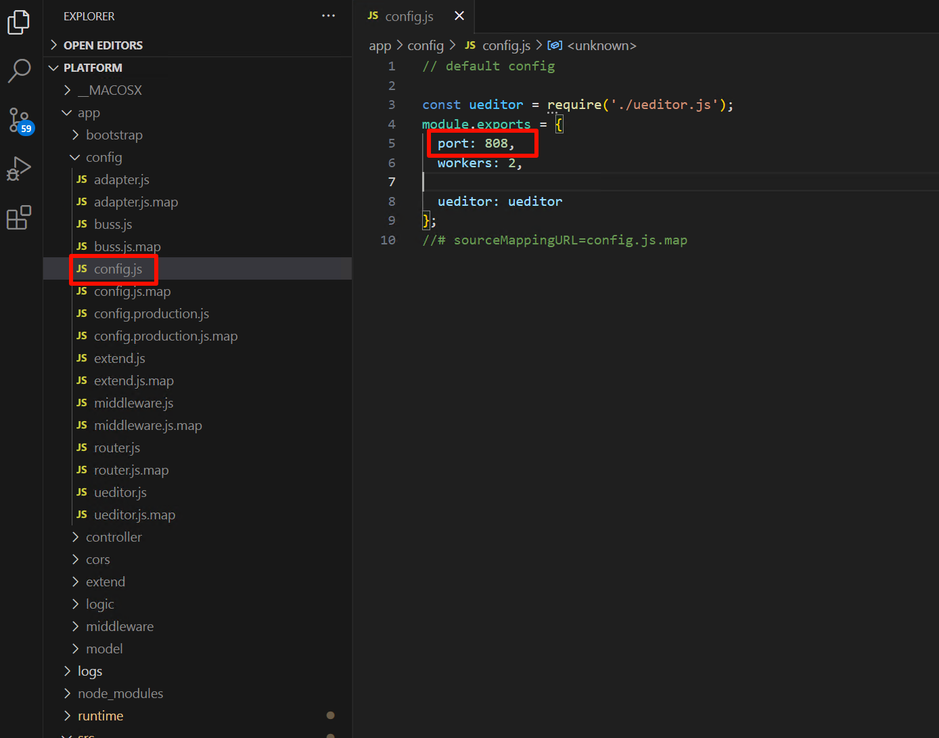The height and width of the screenshot is (738, 939).
Task: Expand the __MACOSX folder
Action: [x=198, y=90]
